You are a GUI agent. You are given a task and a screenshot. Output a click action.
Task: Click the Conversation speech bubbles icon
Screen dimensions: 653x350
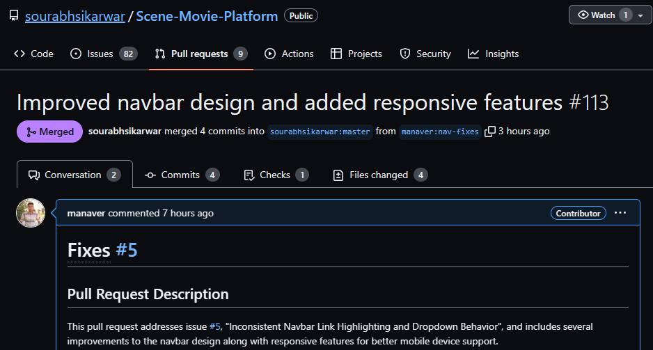[34, 175]
